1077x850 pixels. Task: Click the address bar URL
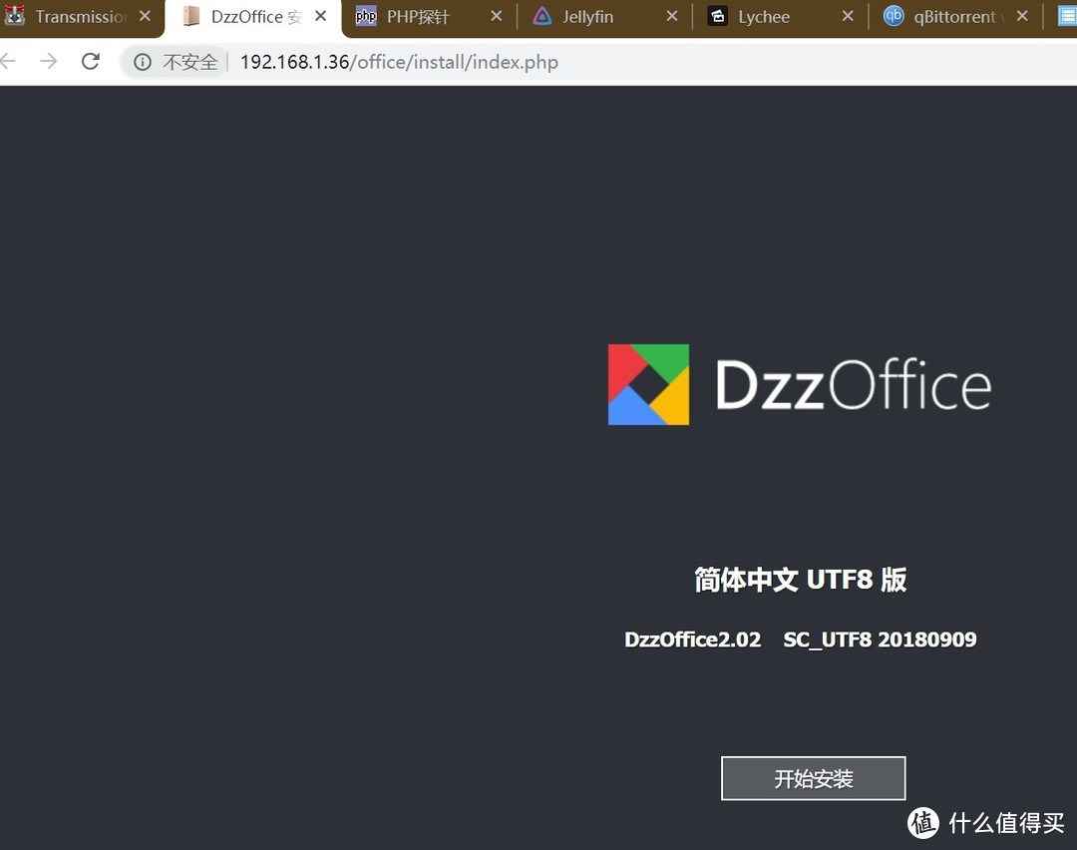pos(398,62)
